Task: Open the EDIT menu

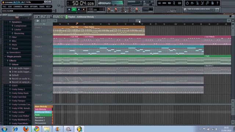Action: point(10,7)
